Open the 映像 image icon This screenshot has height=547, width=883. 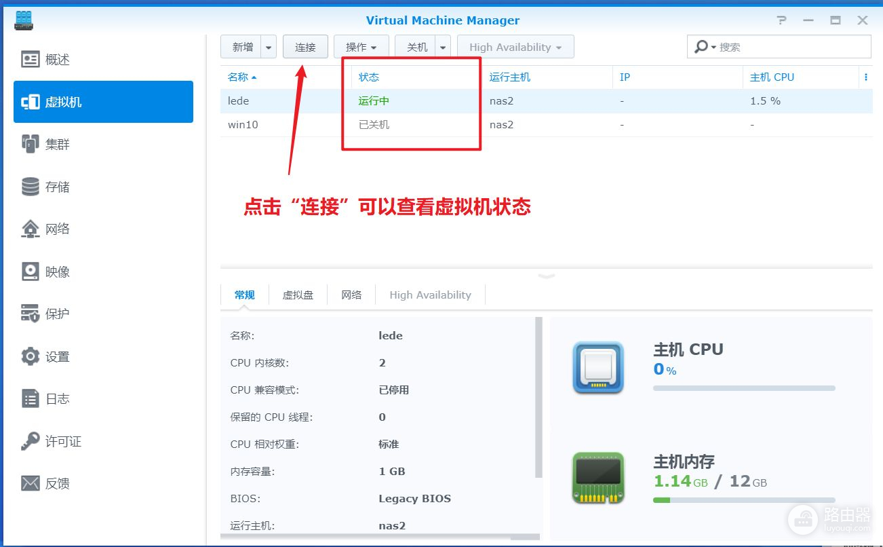31,271
